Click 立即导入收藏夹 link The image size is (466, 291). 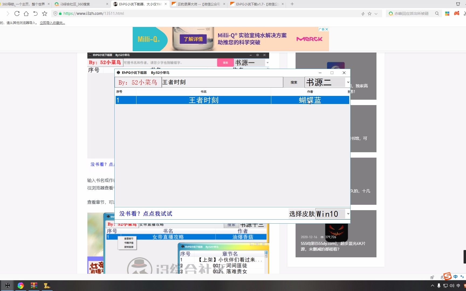click(52, 23)
